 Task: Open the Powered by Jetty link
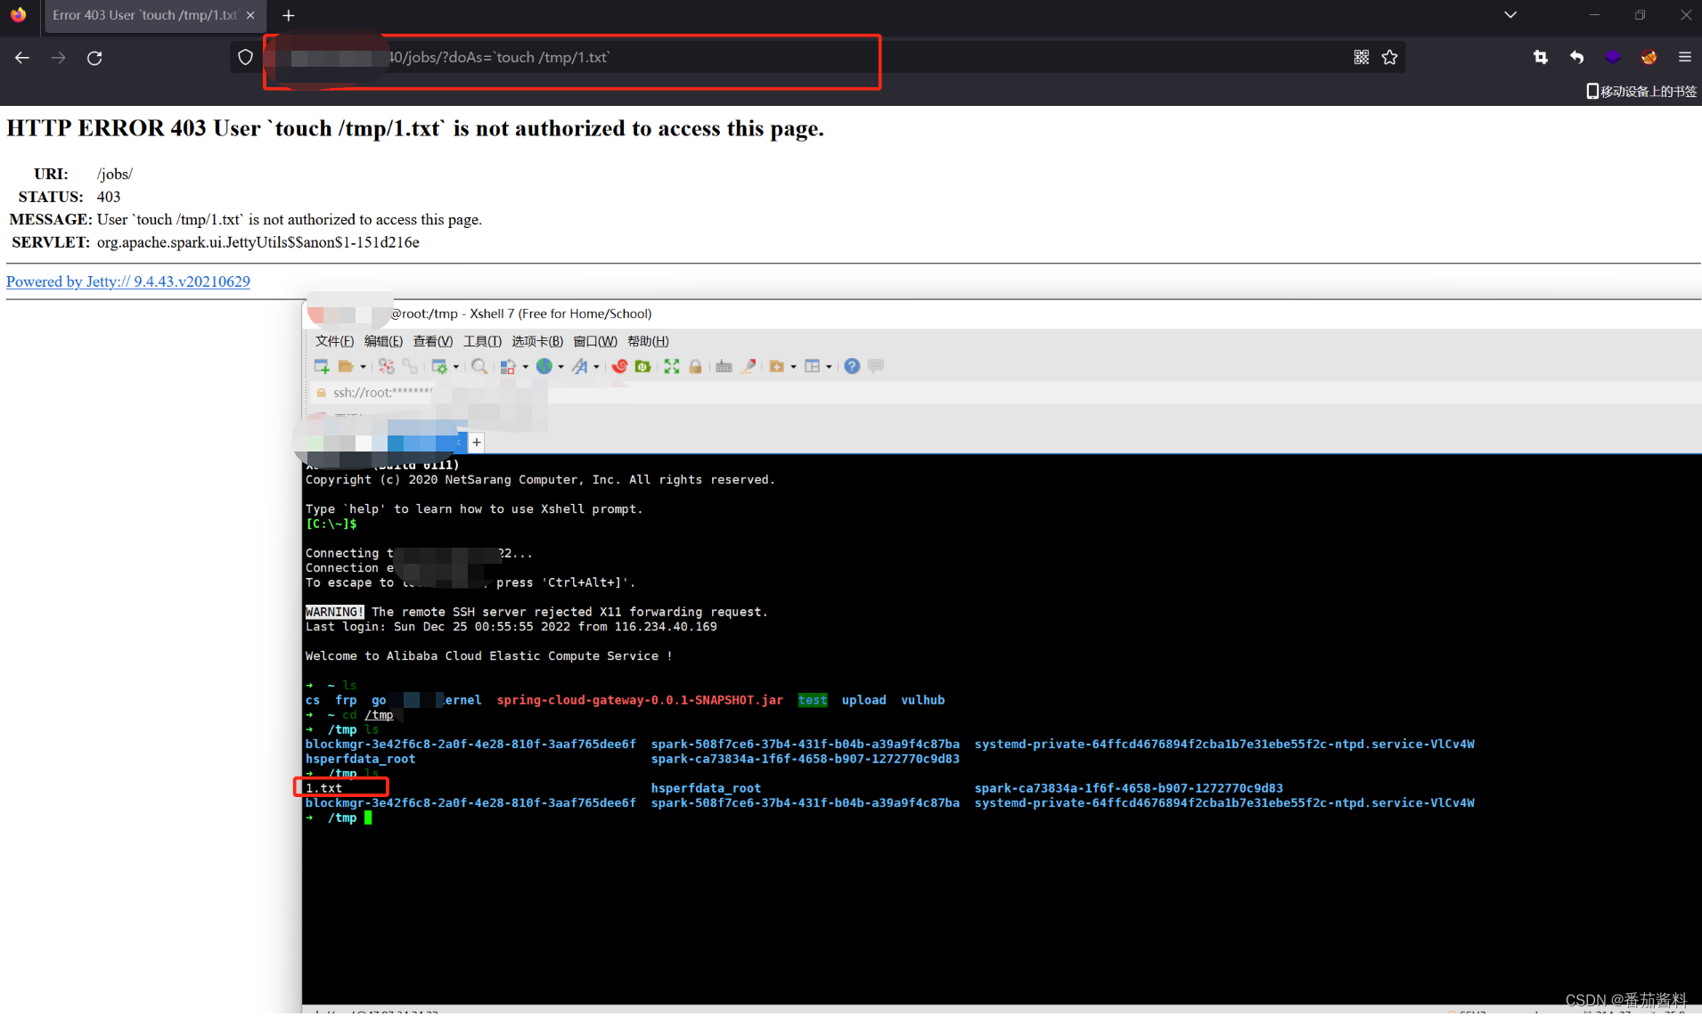(128, 281)
